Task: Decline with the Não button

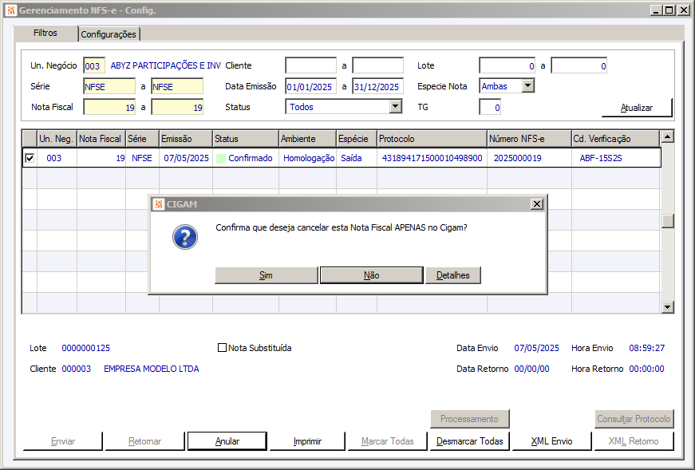Action: coord(371,275)
